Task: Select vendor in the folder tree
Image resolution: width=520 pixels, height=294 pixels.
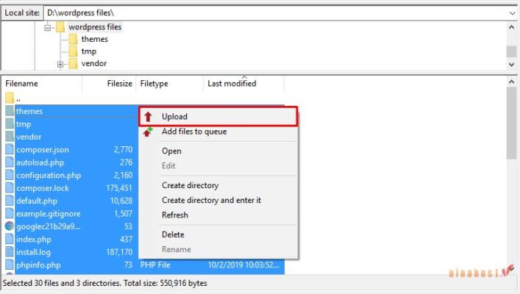Action: pos(94,63)
